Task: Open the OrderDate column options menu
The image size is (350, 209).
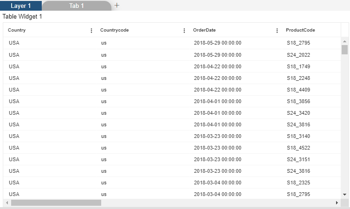Action: [x=277, y=31]
